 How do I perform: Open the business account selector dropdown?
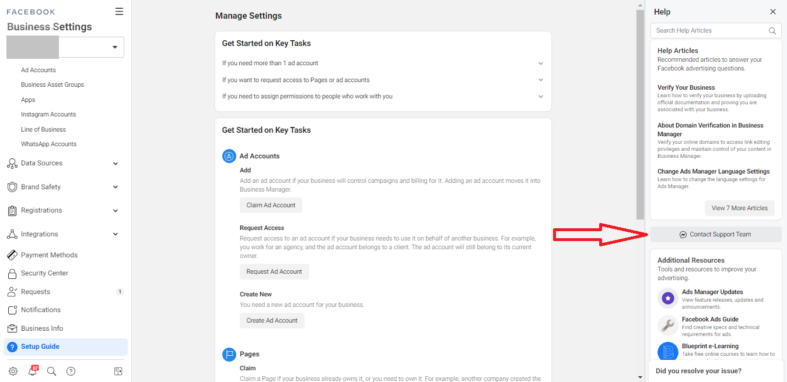pos(114,47)
